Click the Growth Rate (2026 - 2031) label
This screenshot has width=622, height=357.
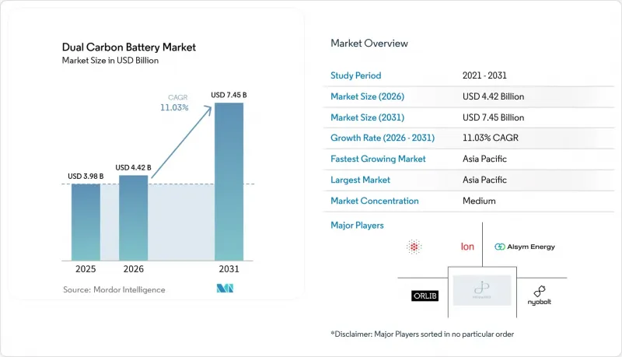point(383,138)
